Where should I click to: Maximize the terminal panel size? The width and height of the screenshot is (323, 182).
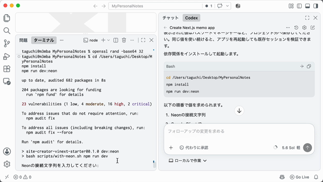(x=143, y=40)
